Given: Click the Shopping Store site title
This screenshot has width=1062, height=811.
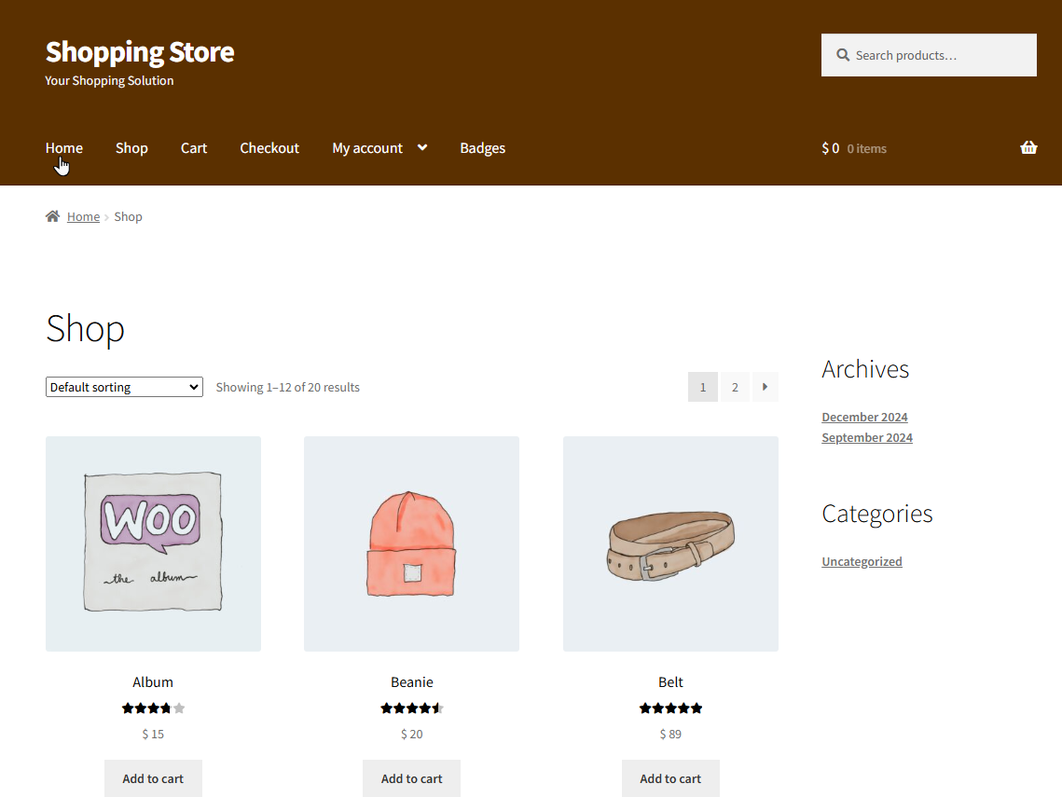Looking at the screenshot, I should point(140,51).
